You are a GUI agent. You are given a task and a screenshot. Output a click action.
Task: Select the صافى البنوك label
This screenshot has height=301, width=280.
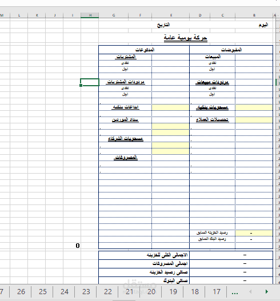(175, 281)
